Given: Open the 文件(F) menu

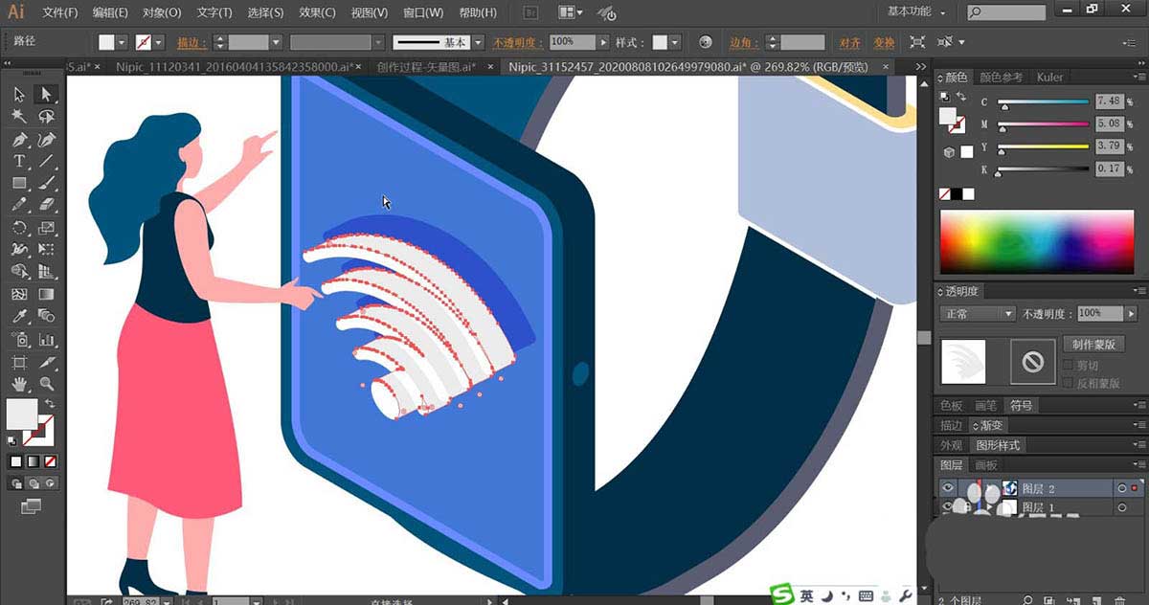Looking at the screenshot, I should [x=59, y=12].
